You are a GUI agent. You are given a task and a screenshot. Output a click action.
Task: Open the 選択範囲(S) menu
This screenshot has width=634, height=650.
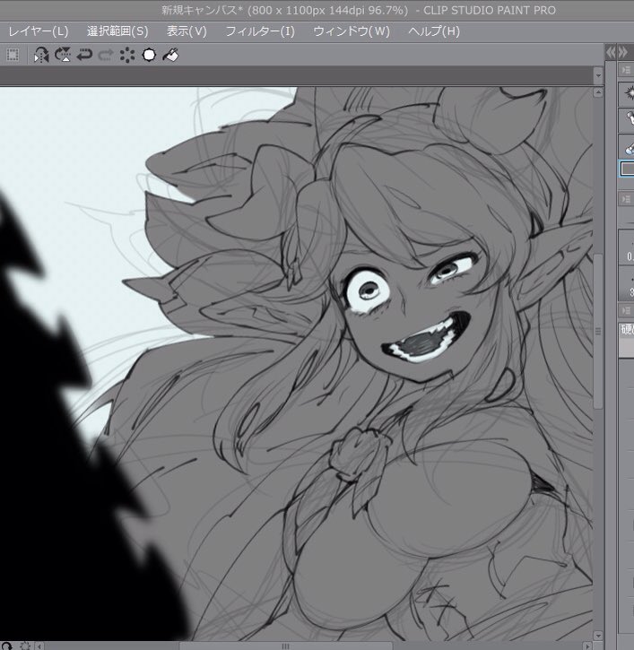117,31
